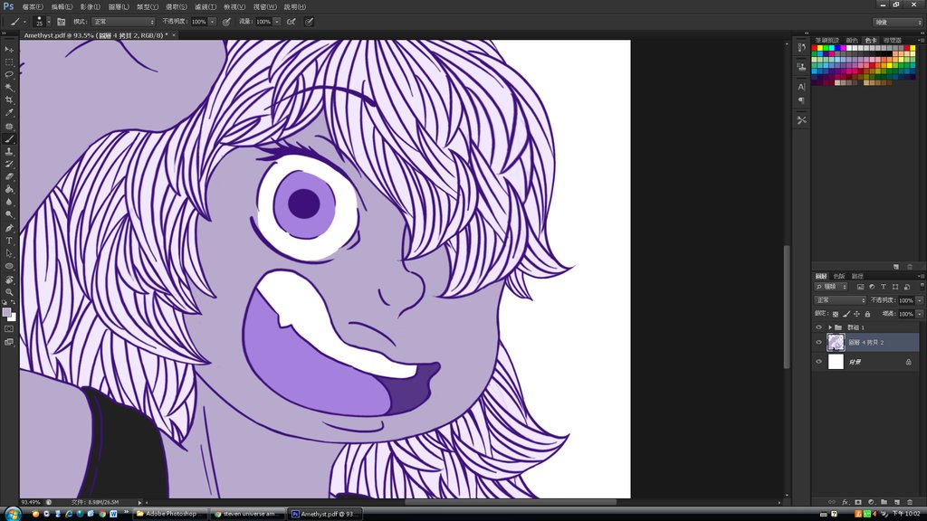Create a new adjustment layer
Viewport: 927px width, 521px height.
871,502
